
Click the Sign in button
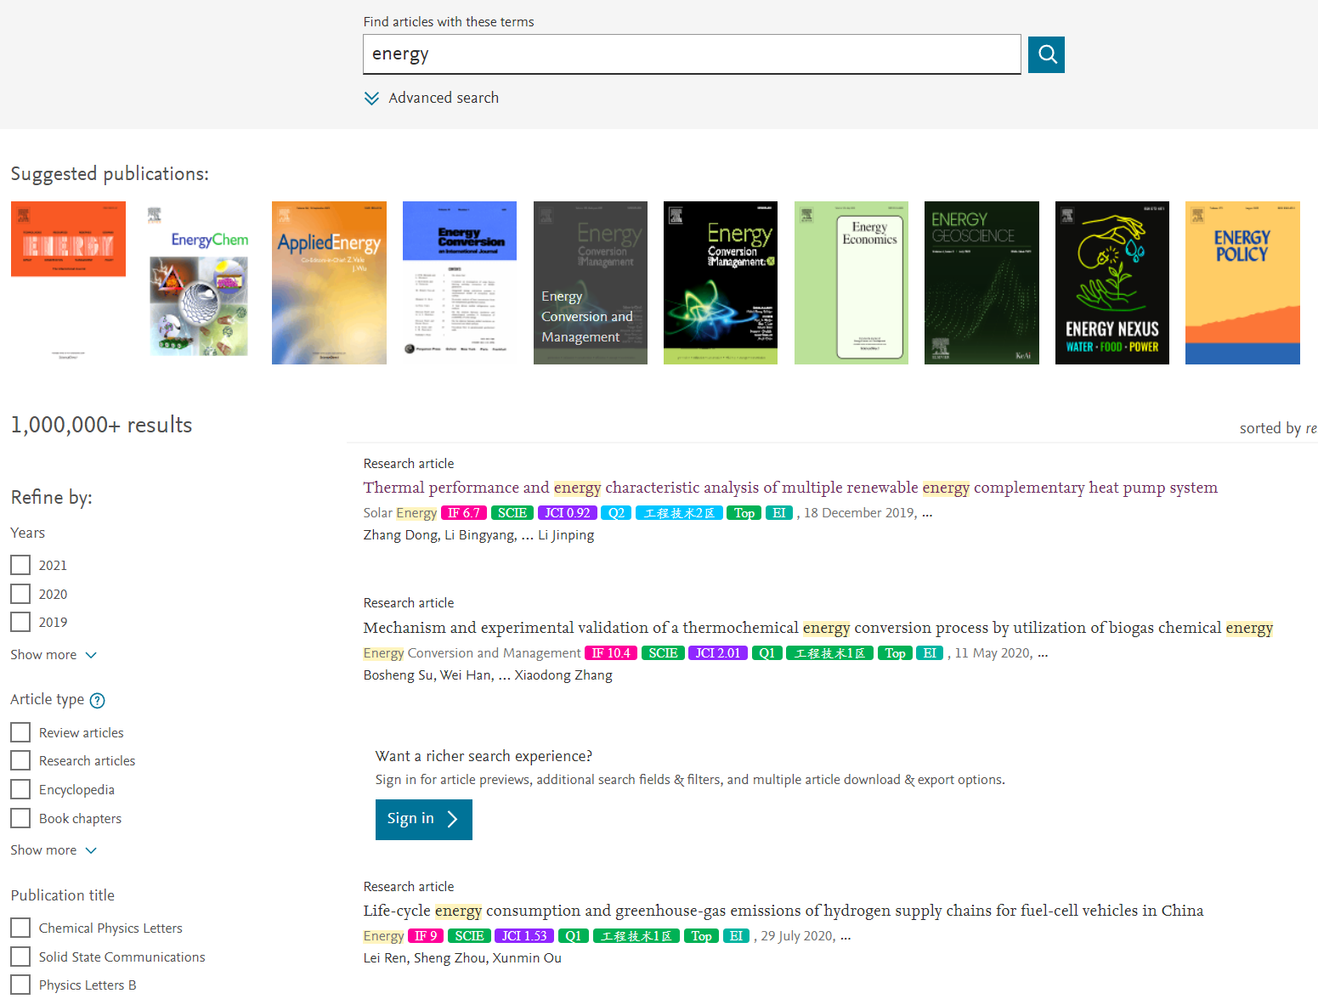[423, 819]
